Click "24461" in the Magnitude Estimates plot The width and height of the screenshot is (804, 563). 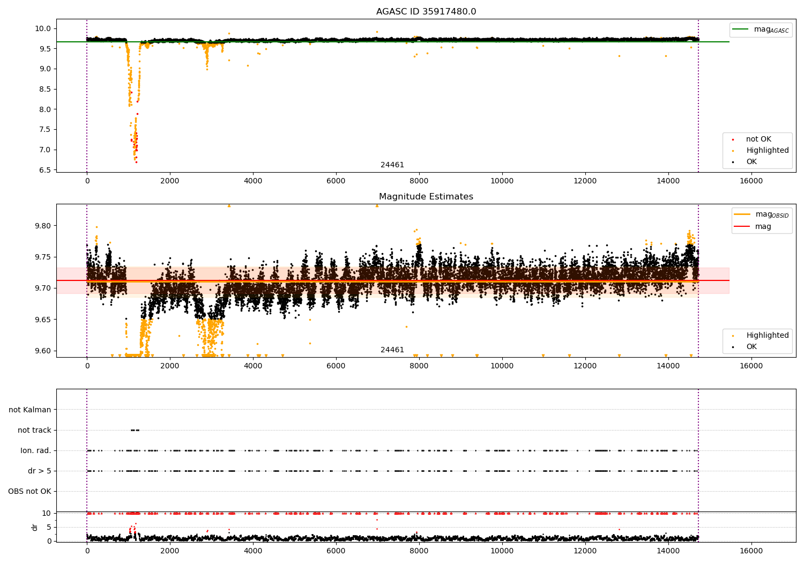coord(392,350)
